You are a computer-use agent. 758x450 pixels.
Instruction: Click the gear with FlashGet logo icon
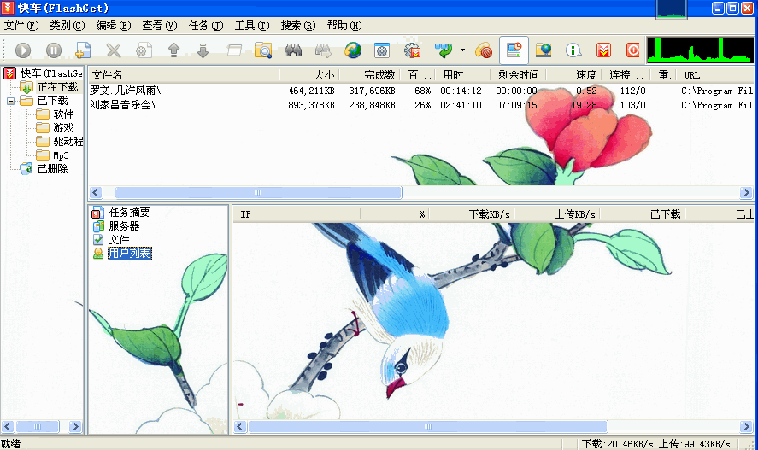click(413, 50)
